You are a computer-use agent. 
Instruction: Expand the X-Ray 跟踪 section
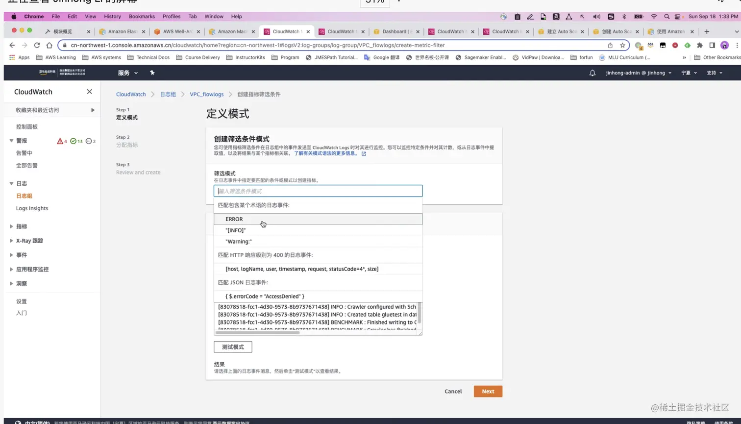pos(11,241)
